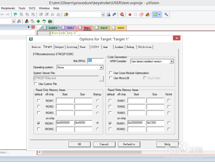Open the Operating system dropdown
The image size is (215, 164).
pyautogui.click(x=101, y=67)
